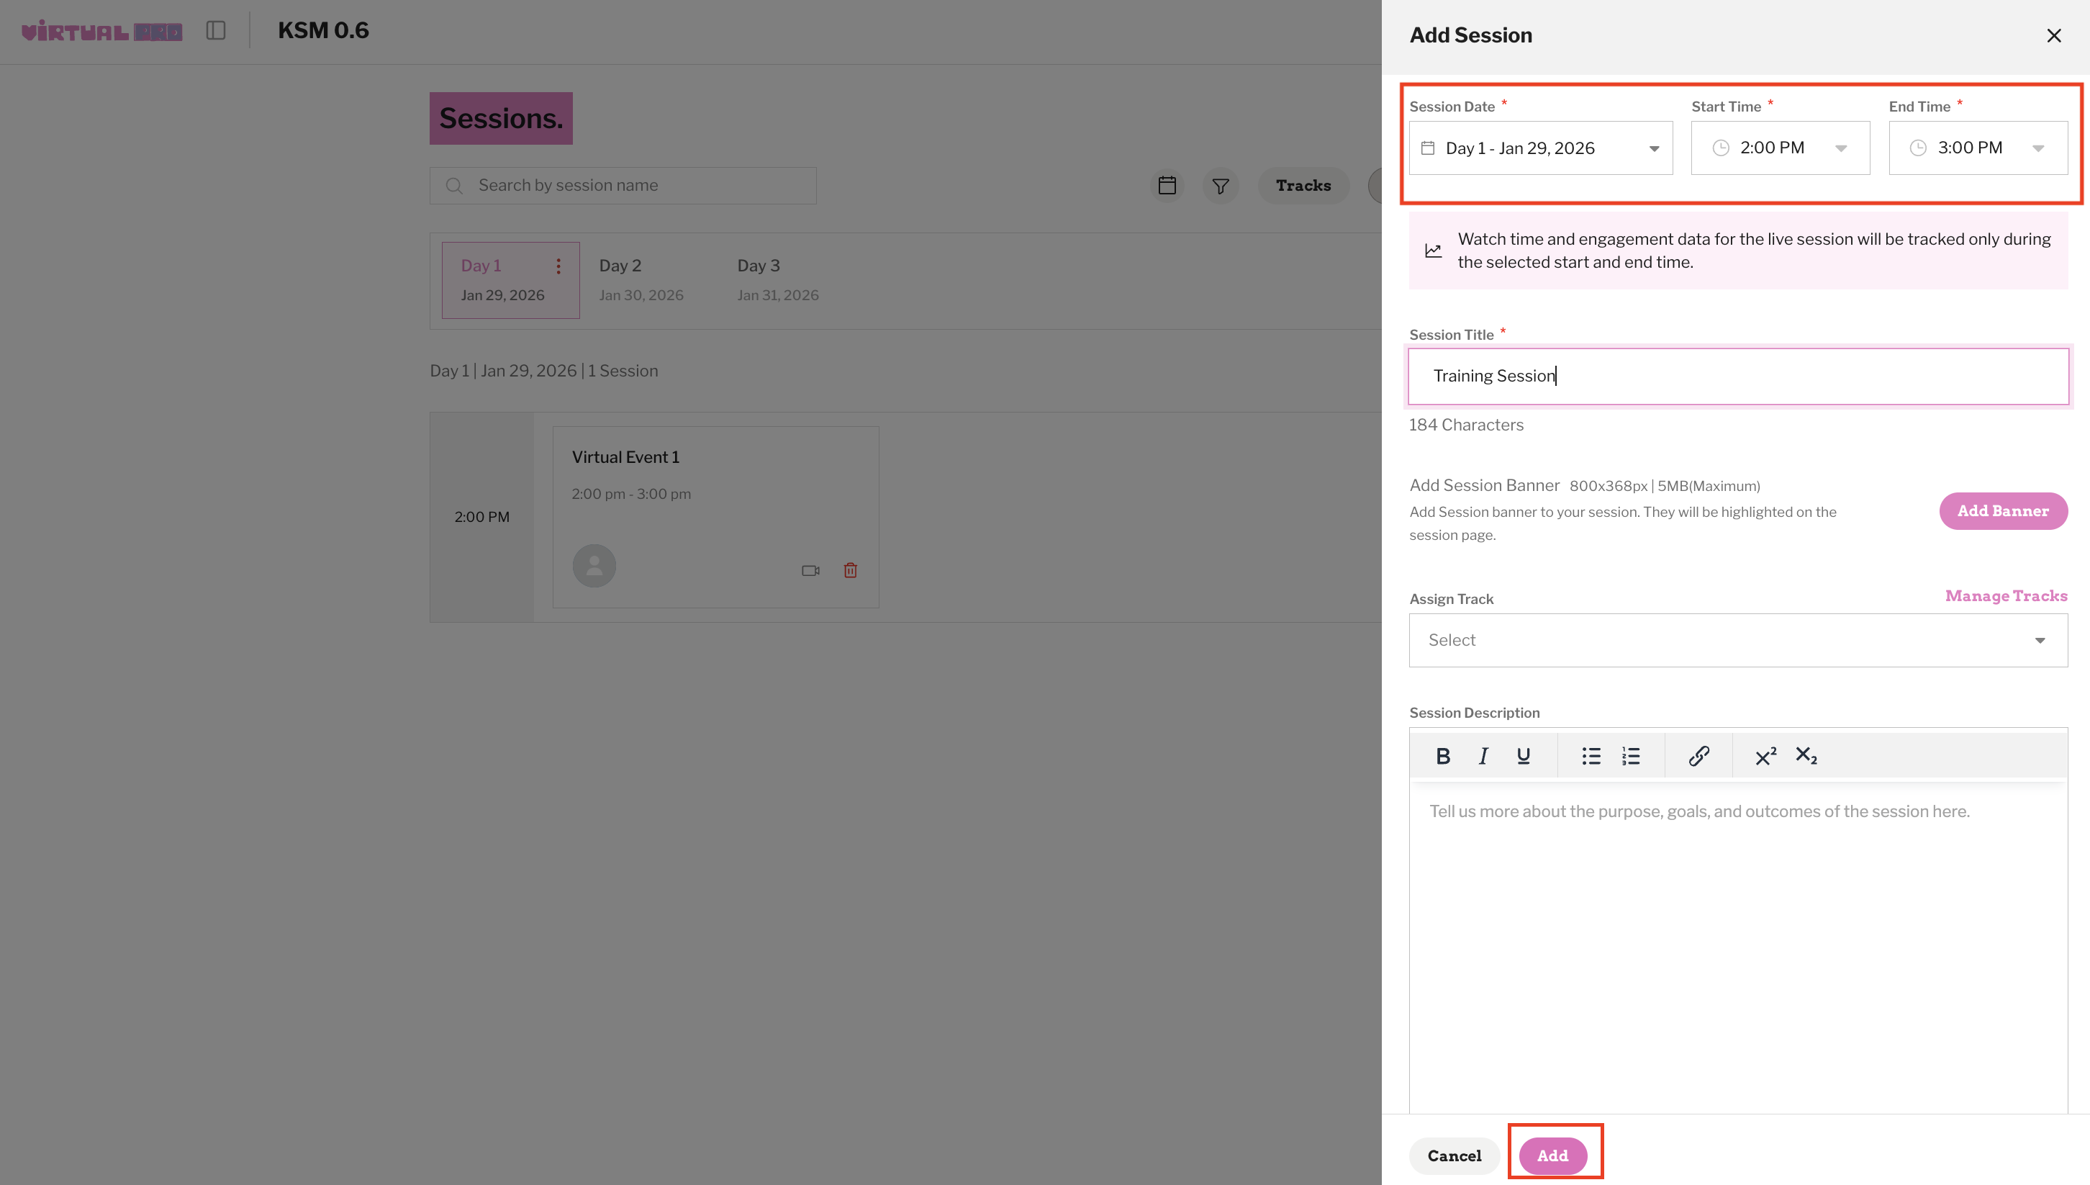
Task: Click 'Day 1 | Jan 29, 2026 | 1 Session' text
Action: (543, 371)
